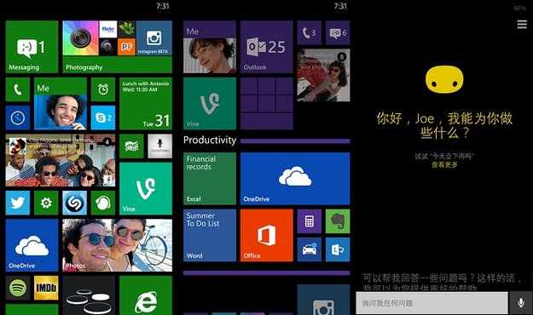Open the Settings gear tile
Screen dimensions: 533x315
tap(46, 203)
